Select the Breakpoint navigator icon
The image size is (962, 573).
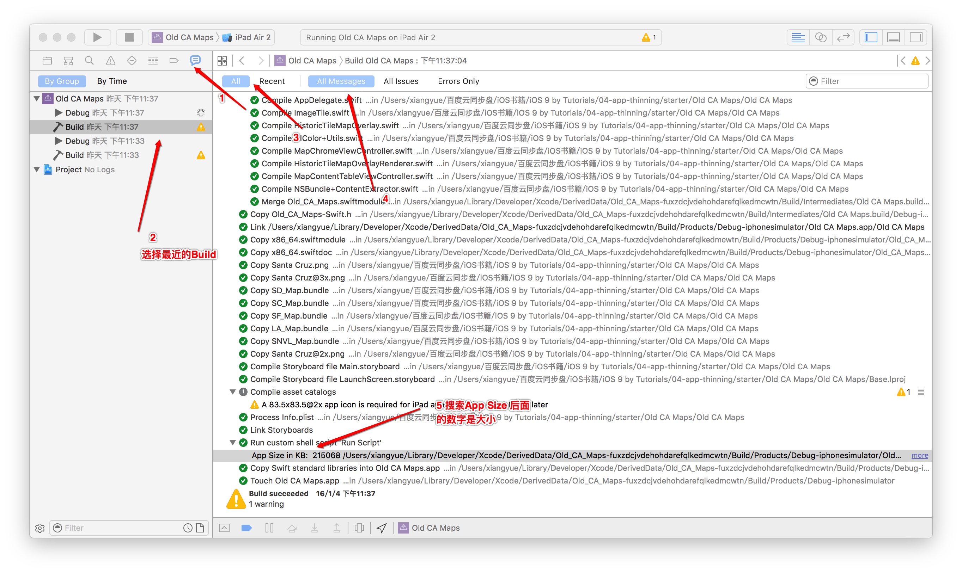174,60
